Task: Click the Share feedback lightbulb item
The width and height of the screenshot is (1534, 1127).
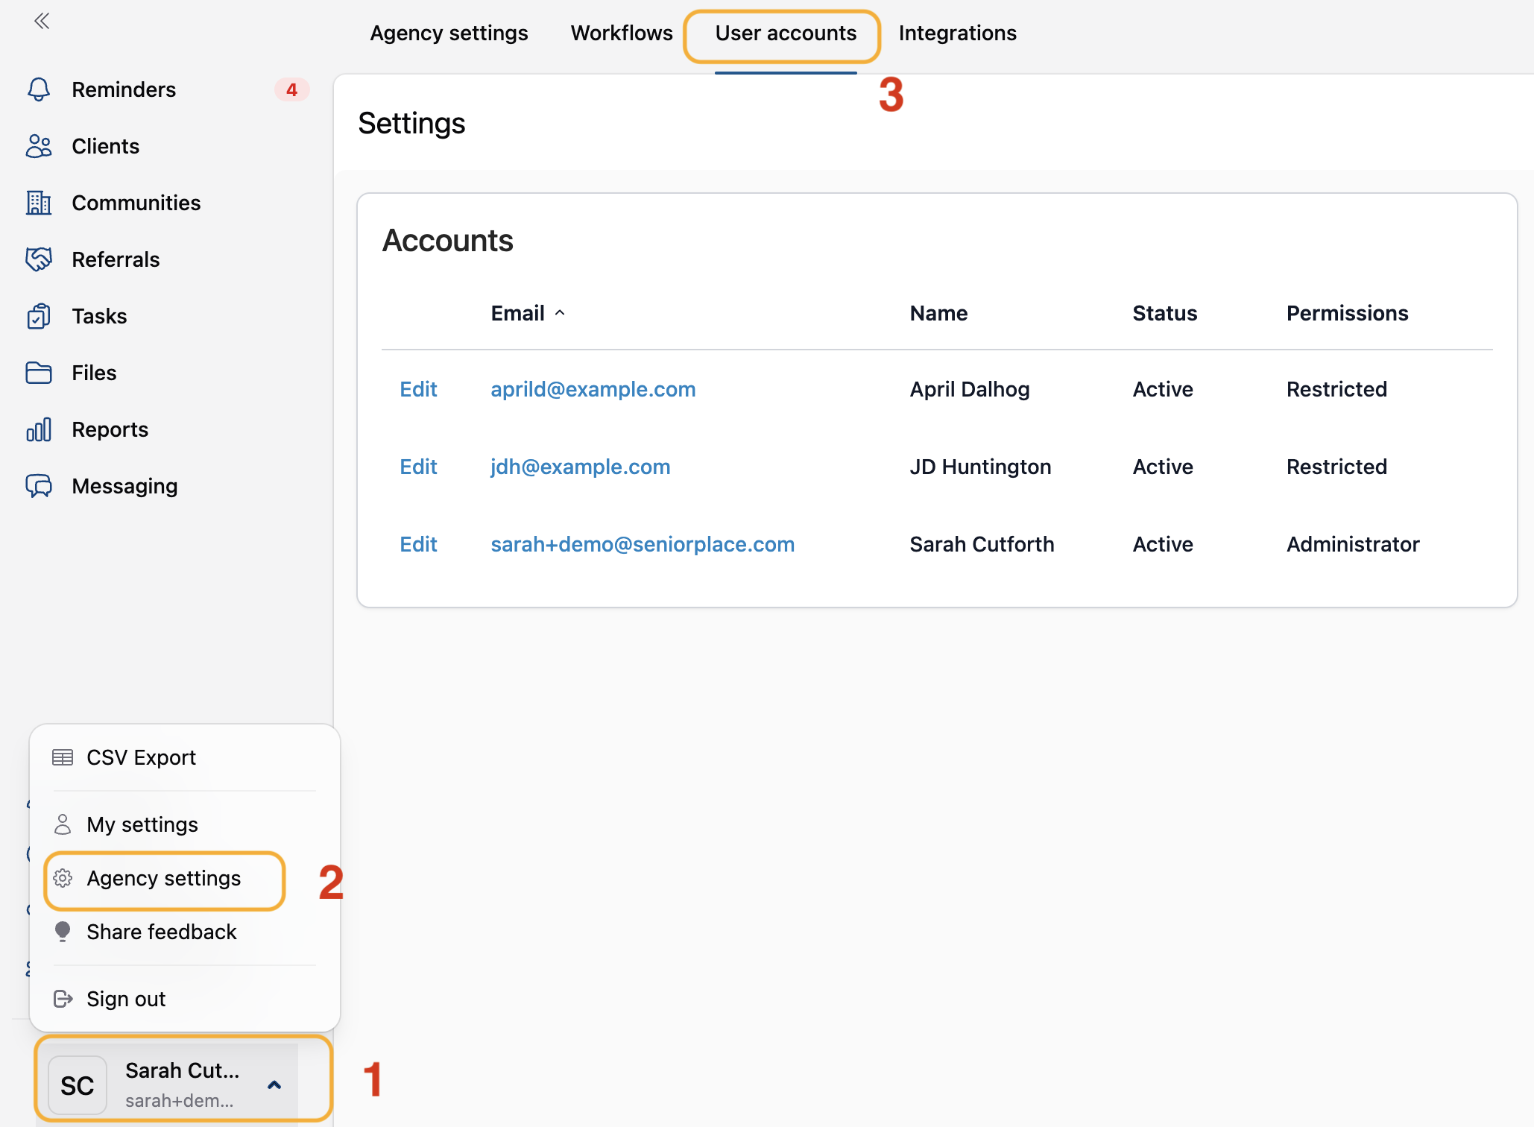Action: point(161,932)
